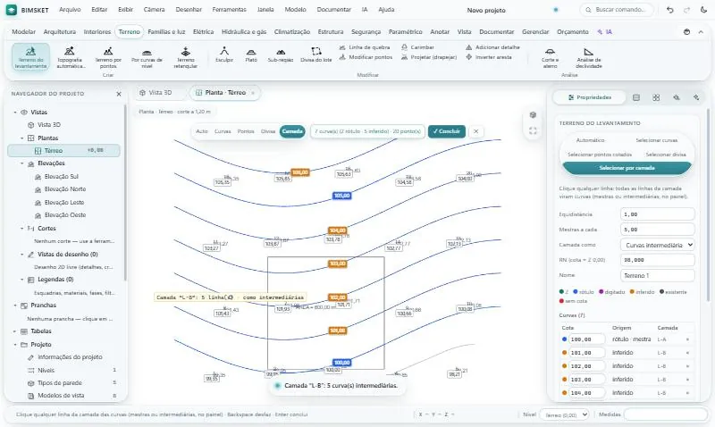
Task: Select Automático mode option
Action: [x=590, y=140]
